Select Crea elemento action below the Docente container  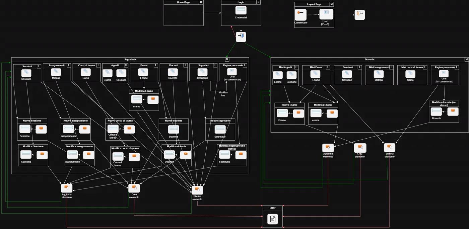point(360,148)
